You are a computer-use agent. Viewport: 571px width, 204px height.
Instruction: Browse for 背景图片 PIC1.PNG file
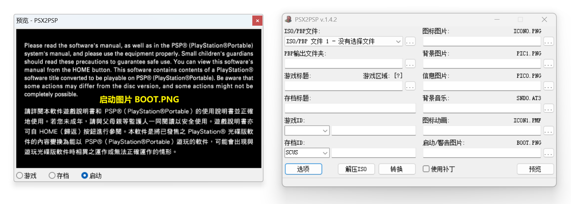pos(548,64)
